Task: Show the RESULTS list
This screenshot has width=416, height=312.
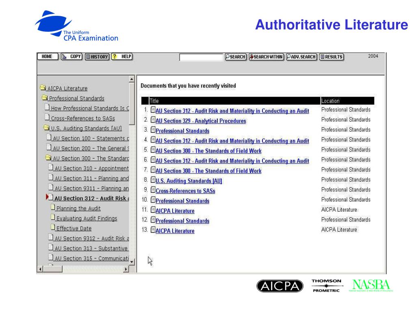Action: tap(331, 57)
